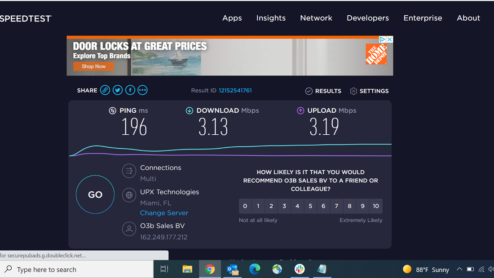Viewport: 494px width, 278px height.
Task: Open Result ID 12152541761 link
Action: pyautogui.click(x=235, y=90)
